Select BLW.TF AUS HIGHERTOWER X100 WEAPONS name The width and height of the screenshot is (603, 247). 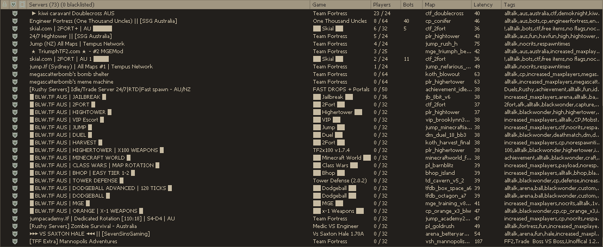coord(96,150)
